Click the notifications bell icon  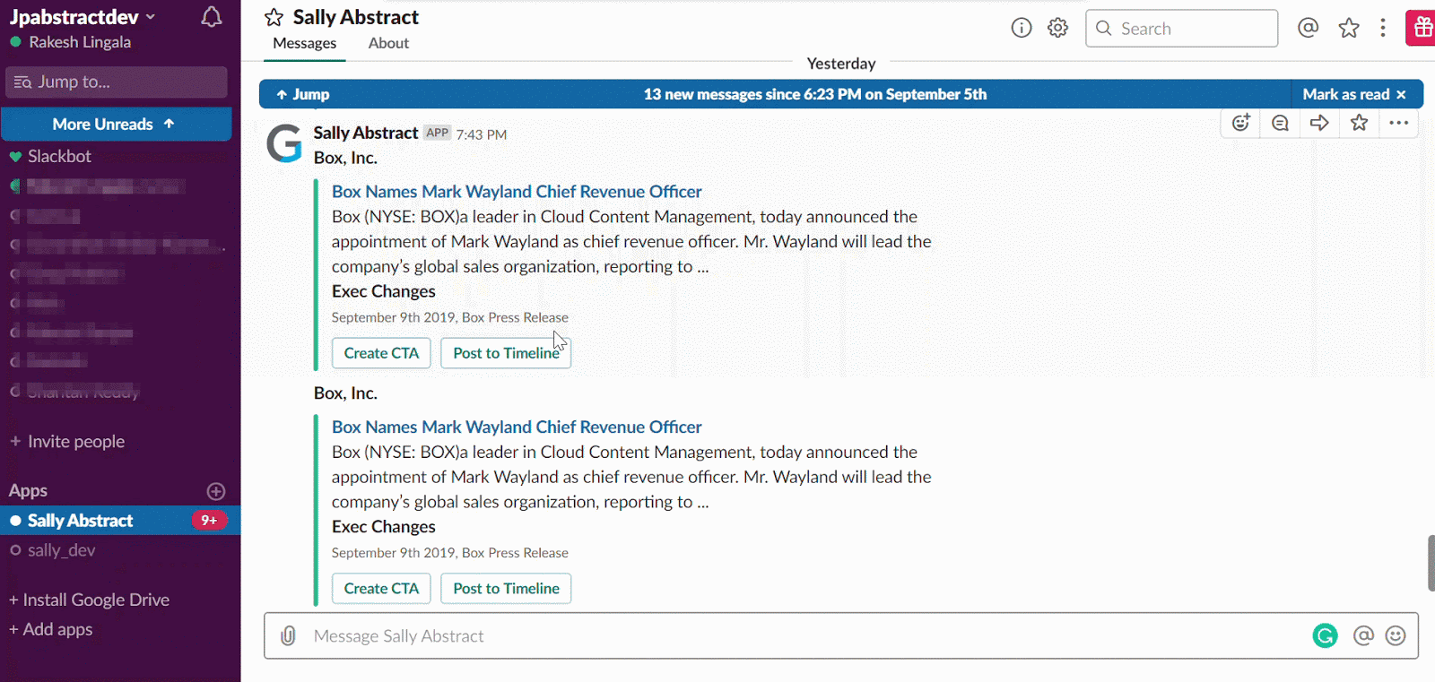click(211, 17)
